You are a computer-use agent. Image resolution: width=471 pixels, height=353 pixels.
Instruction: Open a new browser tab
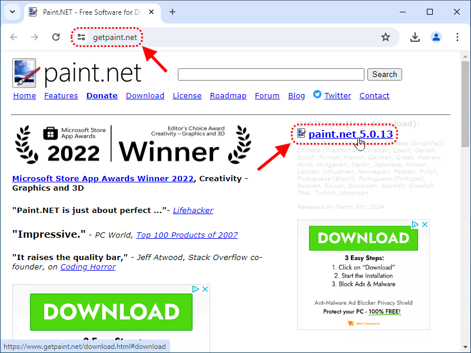173,12
